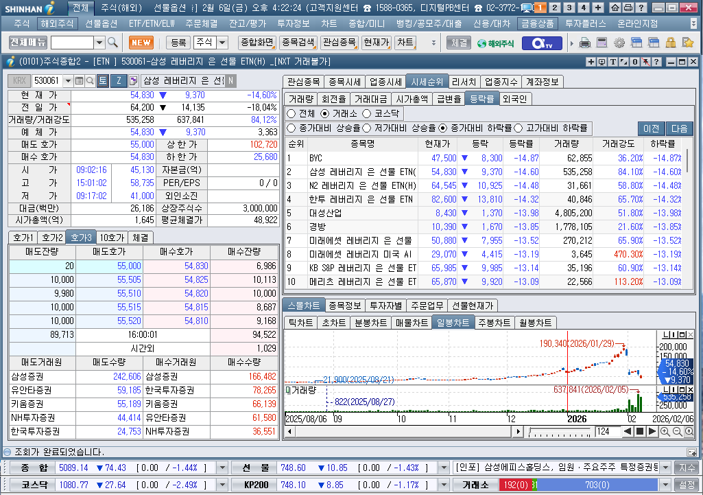Click the blue 703(0) decliners bar
The height and width of the screenshot is (495, 703).
pyautogui.click(x=597, y=485)
